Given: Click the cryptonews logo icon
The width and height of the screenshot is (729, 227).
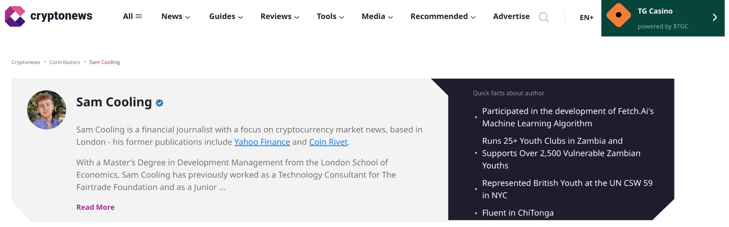Looking at the screenshot, I should pos(15,16).
